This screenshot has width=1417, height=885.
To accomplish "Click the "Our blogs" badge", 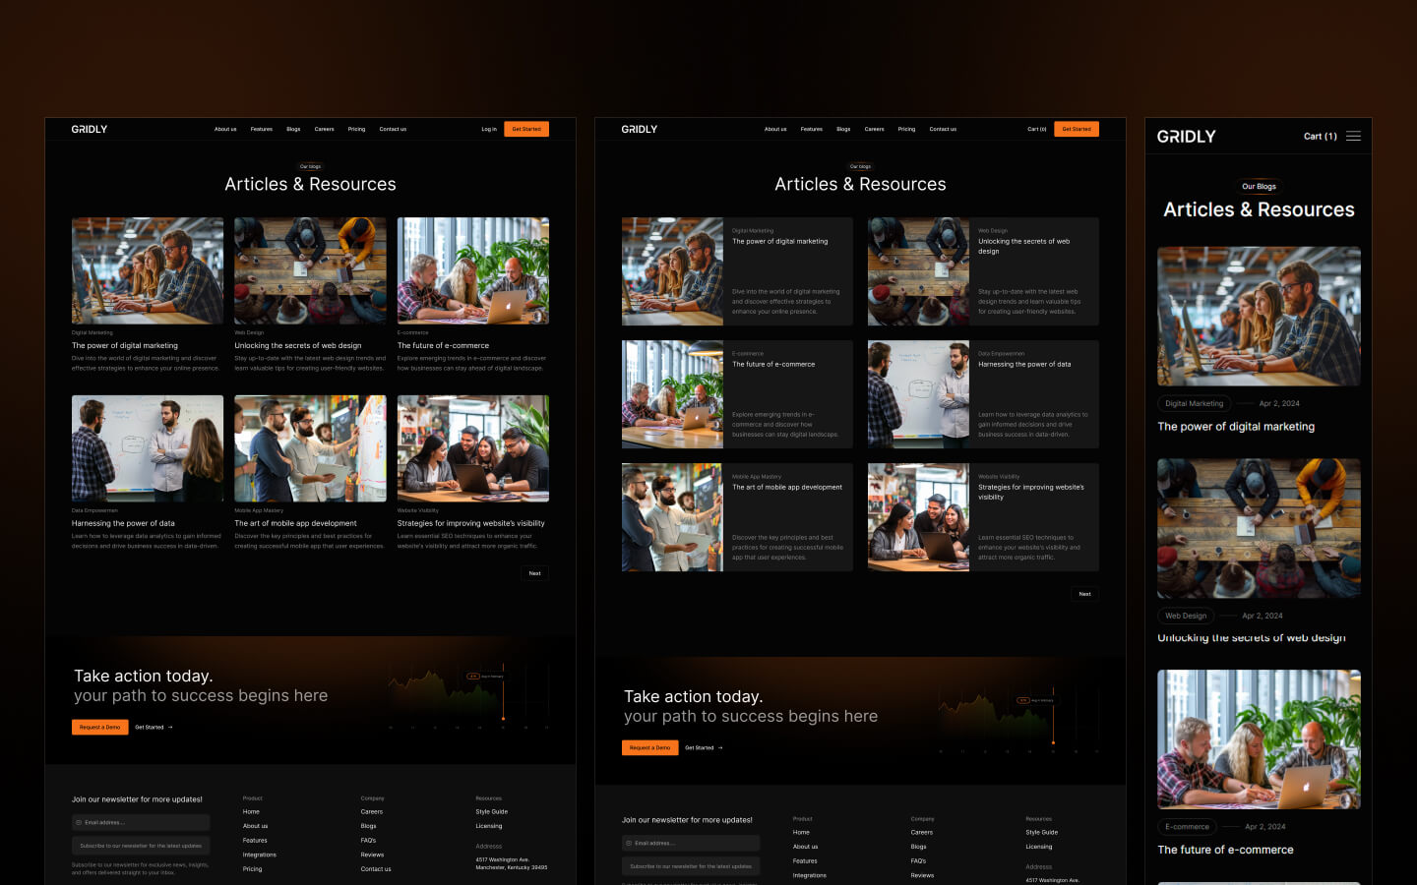I will (310, 166).
